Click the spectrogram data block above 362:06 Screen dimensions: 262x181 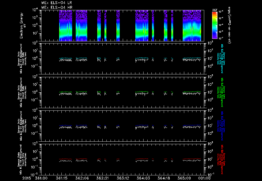[81, 26]
